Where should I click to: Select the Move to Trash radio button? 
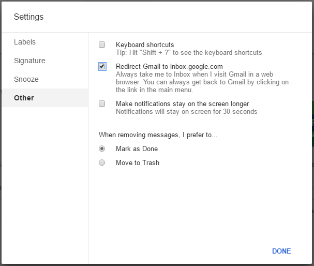(102, 162)
